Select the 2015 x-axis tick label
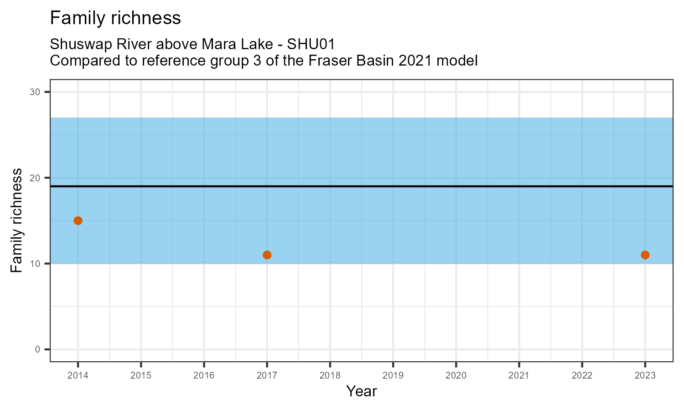Image resolution: width=684 pixels, height=410 pixels. click(x=141, y=376)
